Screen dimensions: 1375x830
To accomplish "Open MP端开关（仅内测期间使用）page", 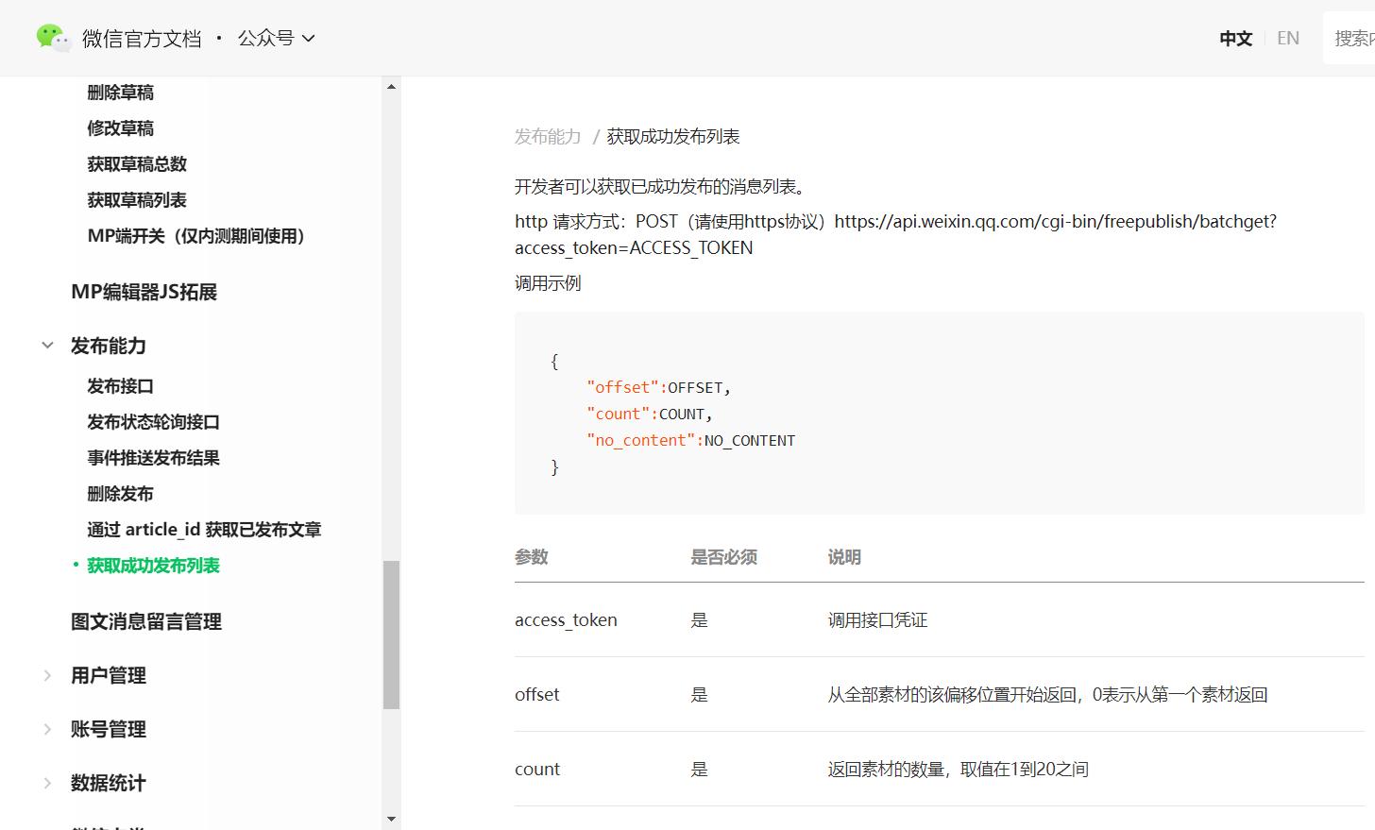I will point(196,236).
